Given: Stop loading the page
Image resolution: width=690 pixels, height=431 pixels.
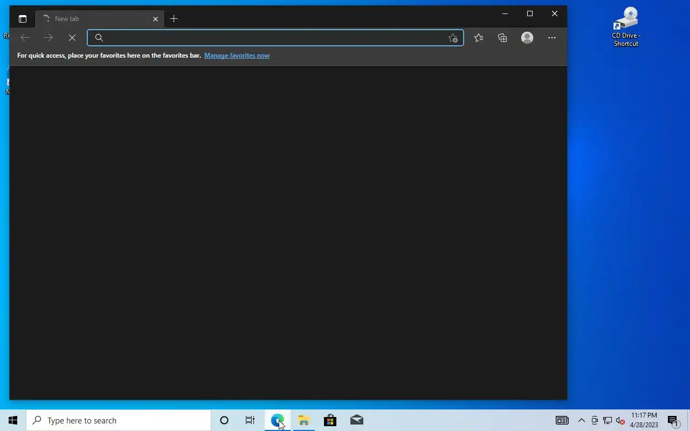Looking at the screenshot, I should pyautogui.click(x=72, y=38).
